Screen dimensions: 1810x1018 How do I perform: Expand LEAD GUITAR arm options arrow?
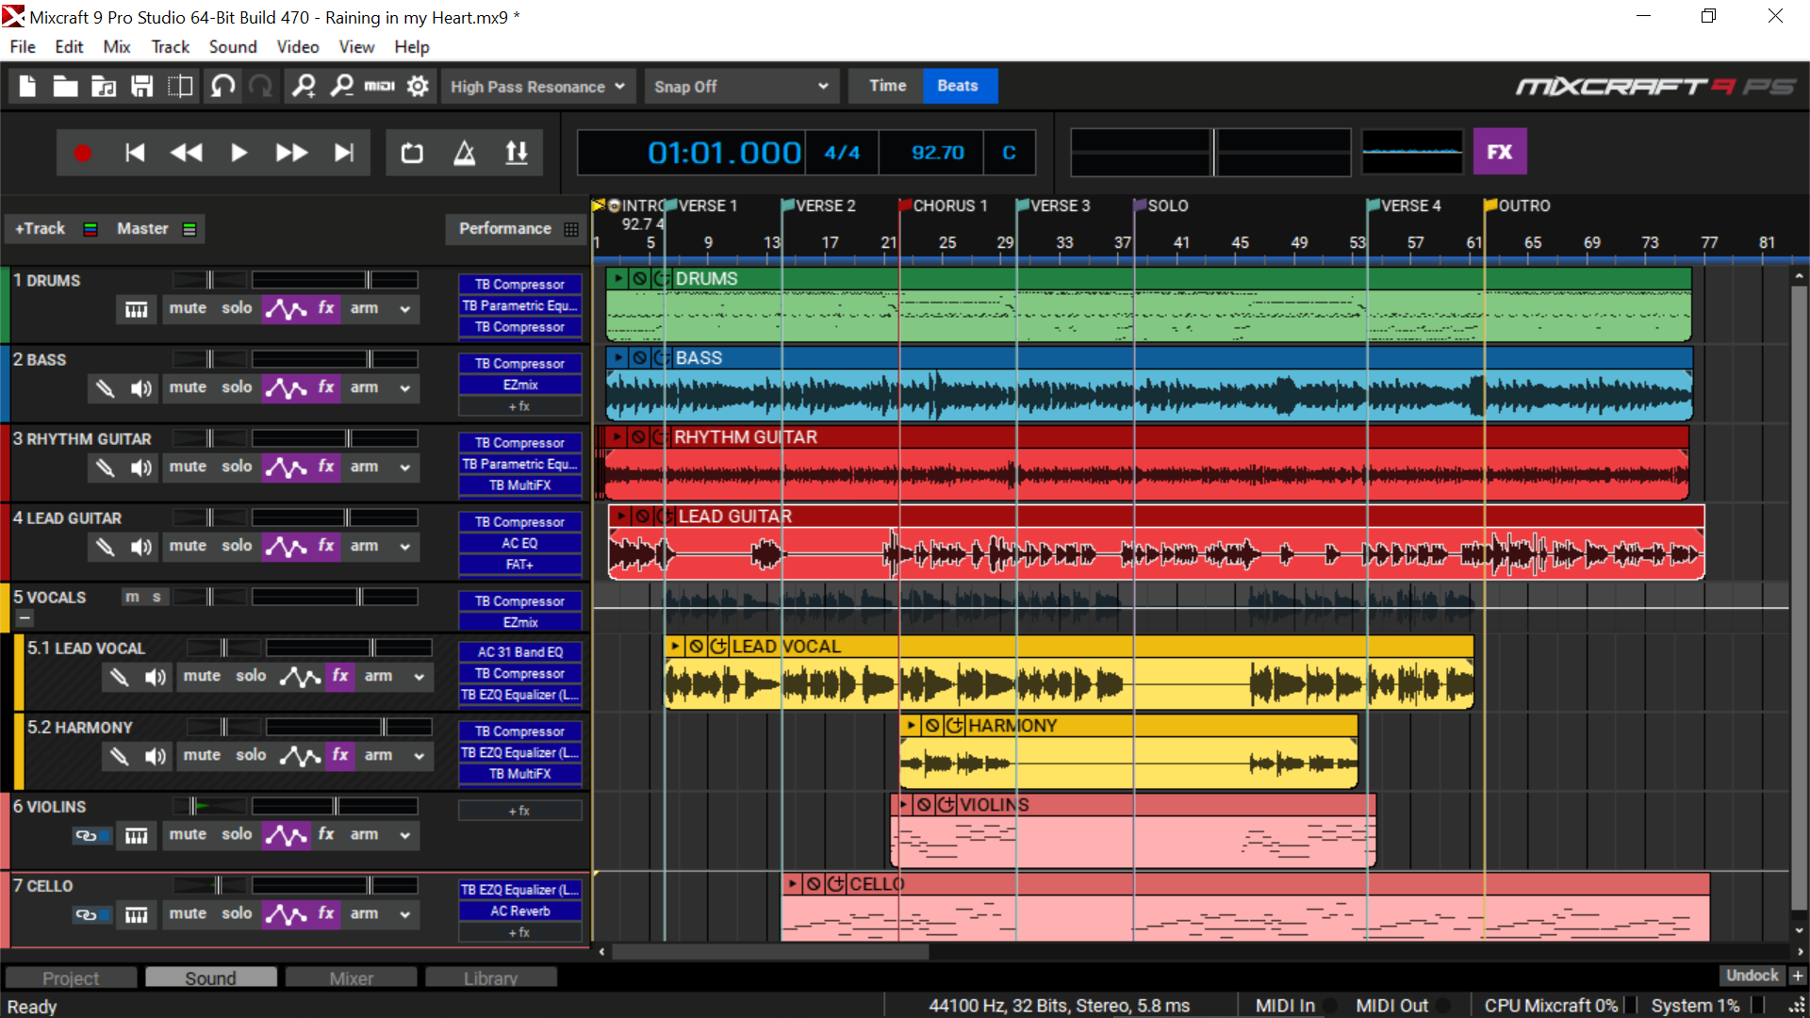[405, 547]
